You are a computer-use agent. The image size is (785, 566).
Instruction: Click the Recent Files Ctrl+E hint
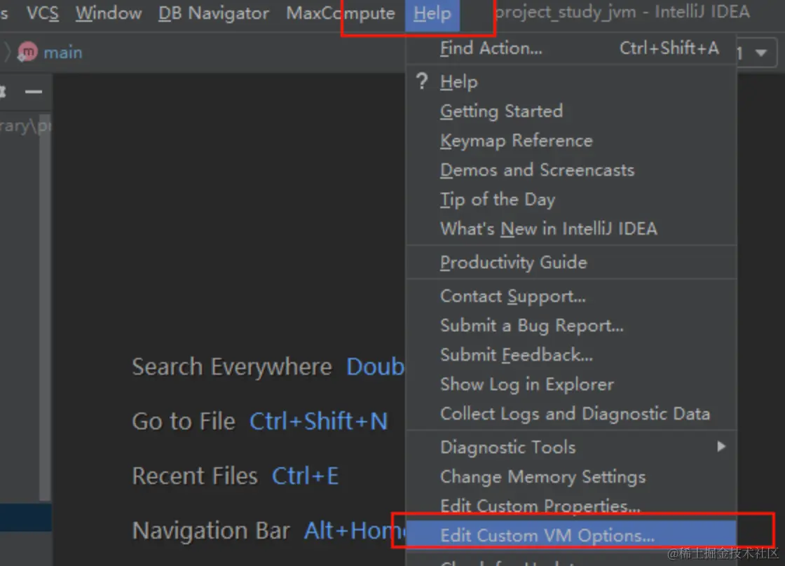pyautogui.click(x=235, y=476)
